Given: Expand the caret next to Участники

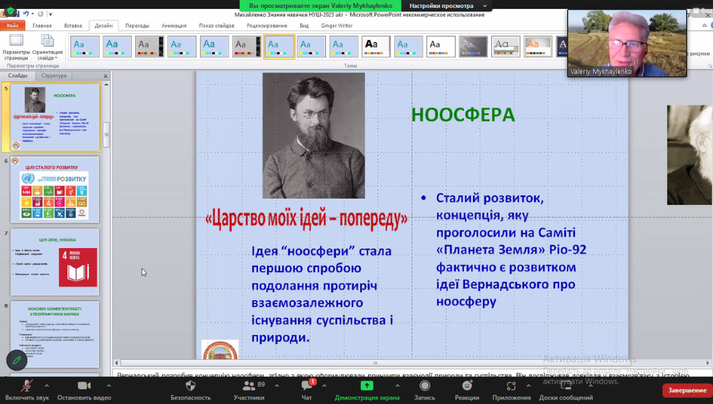Looking at the screenshot, I should pyautogui.click(x=275, y=385).
